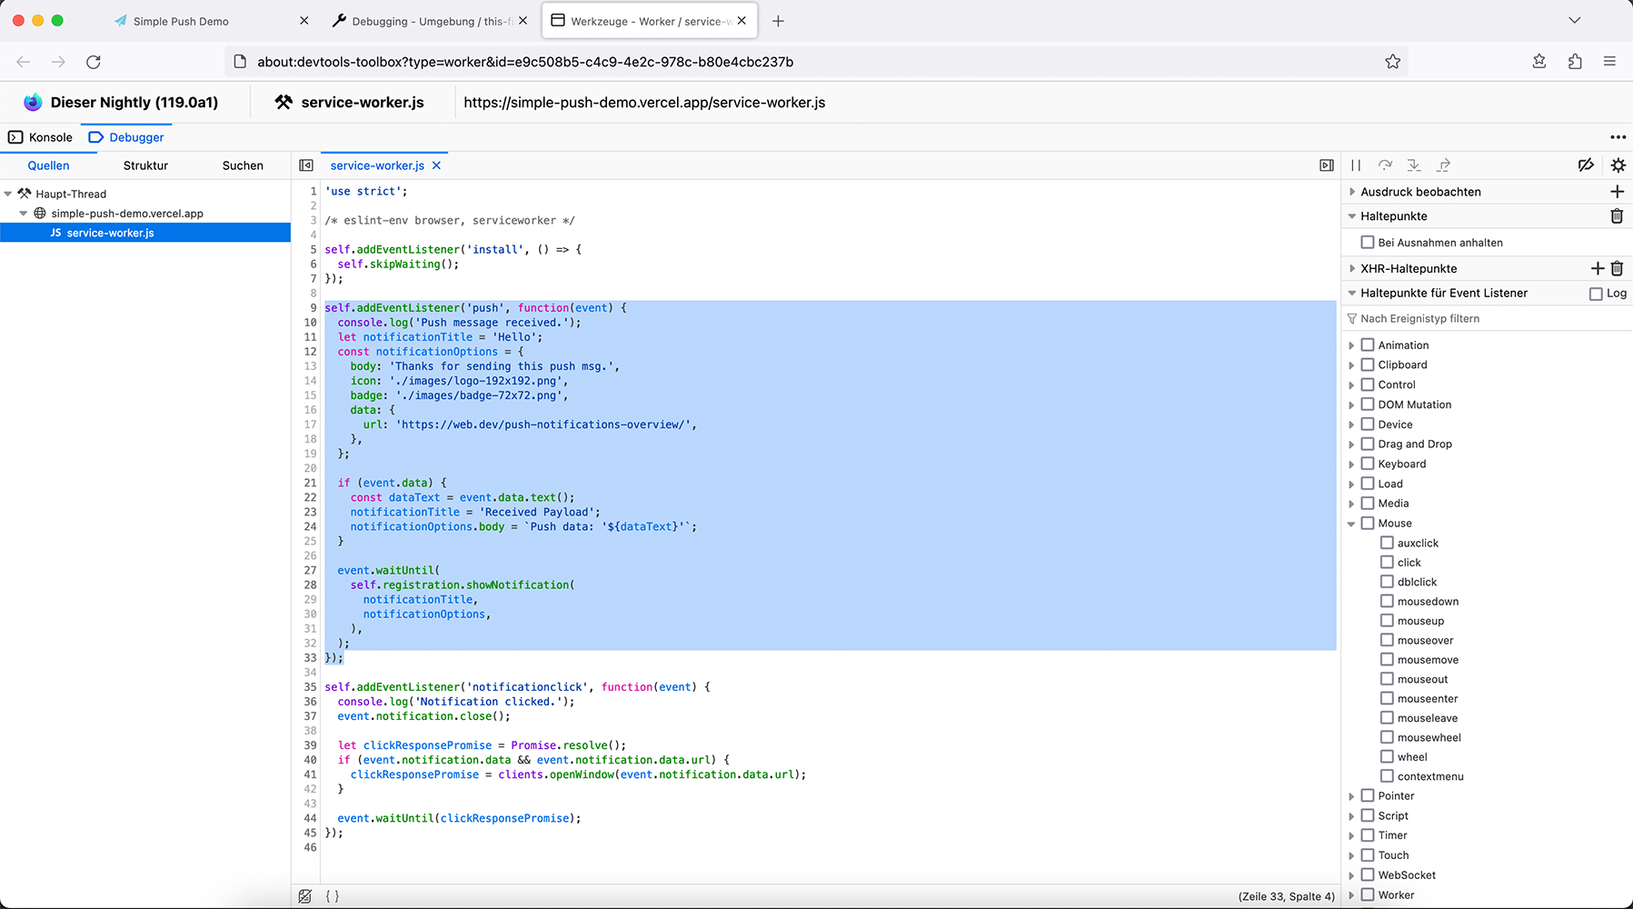Enable 'Bei Ausnahmen anhalten' checkbox
1633x909 pixels.
coord(1367,243)
